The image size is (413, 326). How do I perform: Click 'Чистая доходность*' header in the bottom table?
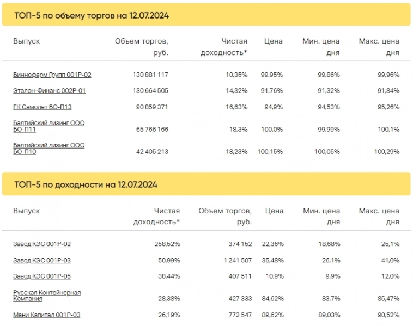(156, 216)
